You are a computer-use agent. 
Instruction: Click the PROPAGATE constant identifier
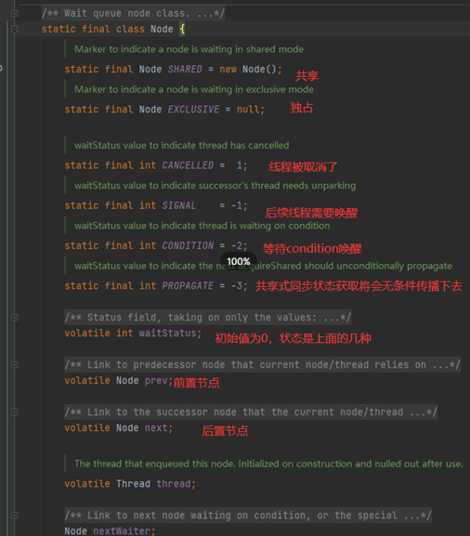(188, 286)
